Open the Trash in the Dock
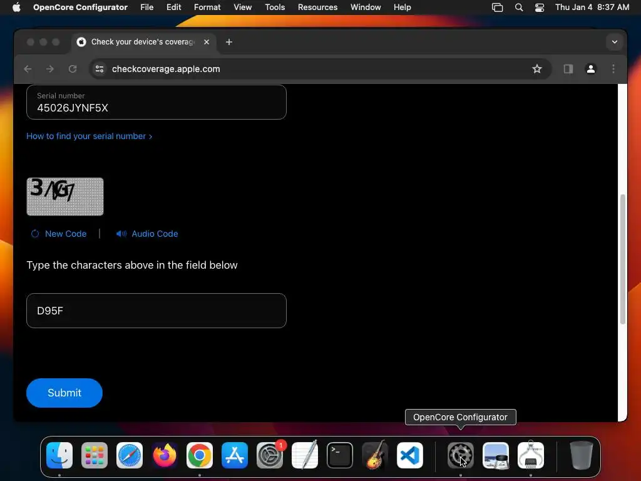The image size is (641, 481). tap(582, 455)
